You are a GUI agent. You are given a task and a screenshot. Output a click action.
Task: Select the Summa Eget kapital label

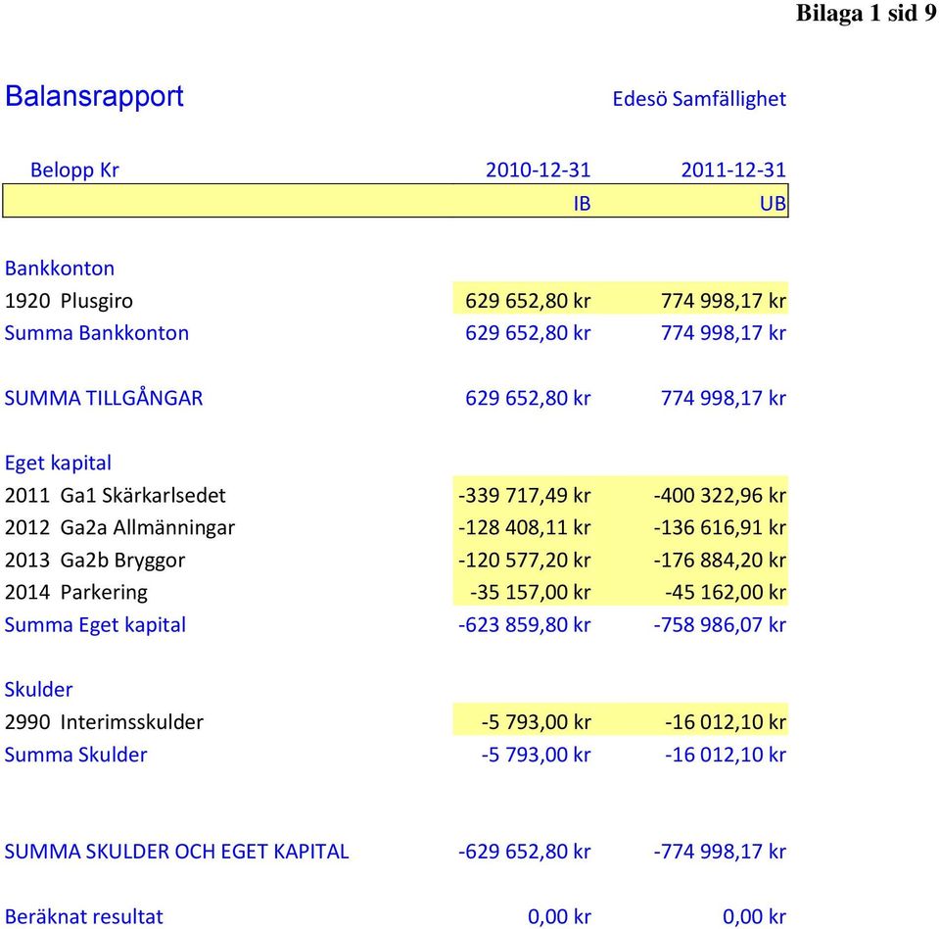pyautogui.click(x=95, y=625)
